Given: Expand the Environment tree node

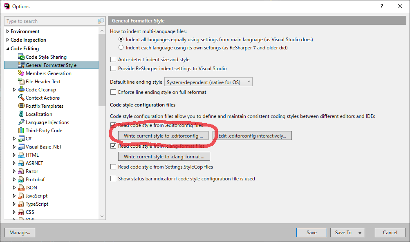Looking at the screenshot, I should [8, 31].
